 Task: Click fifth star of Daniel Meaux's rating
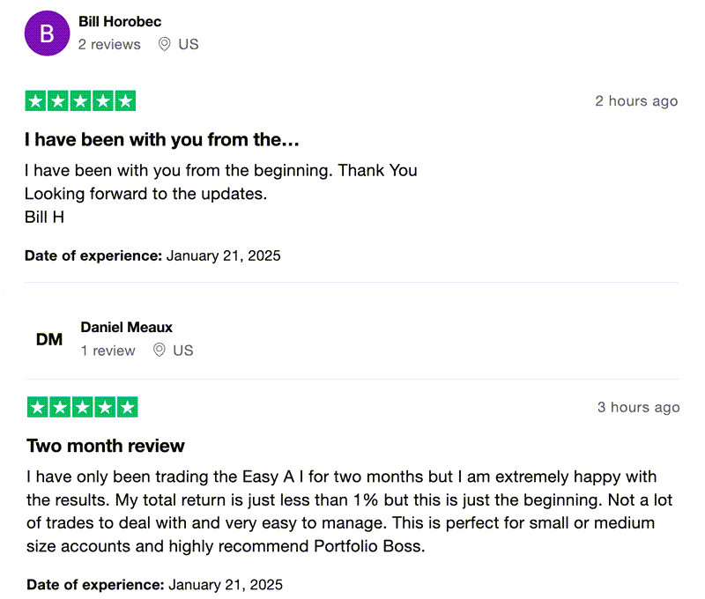pos(128,407)
